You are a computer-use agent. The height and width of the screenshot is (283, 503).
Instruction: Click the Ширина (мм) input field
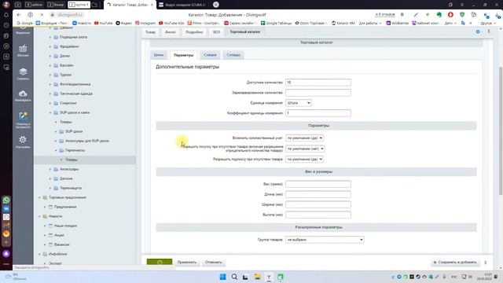318,204
